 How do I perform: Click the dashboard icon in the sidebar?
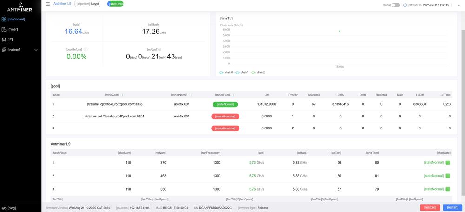[x=4, y=19]
